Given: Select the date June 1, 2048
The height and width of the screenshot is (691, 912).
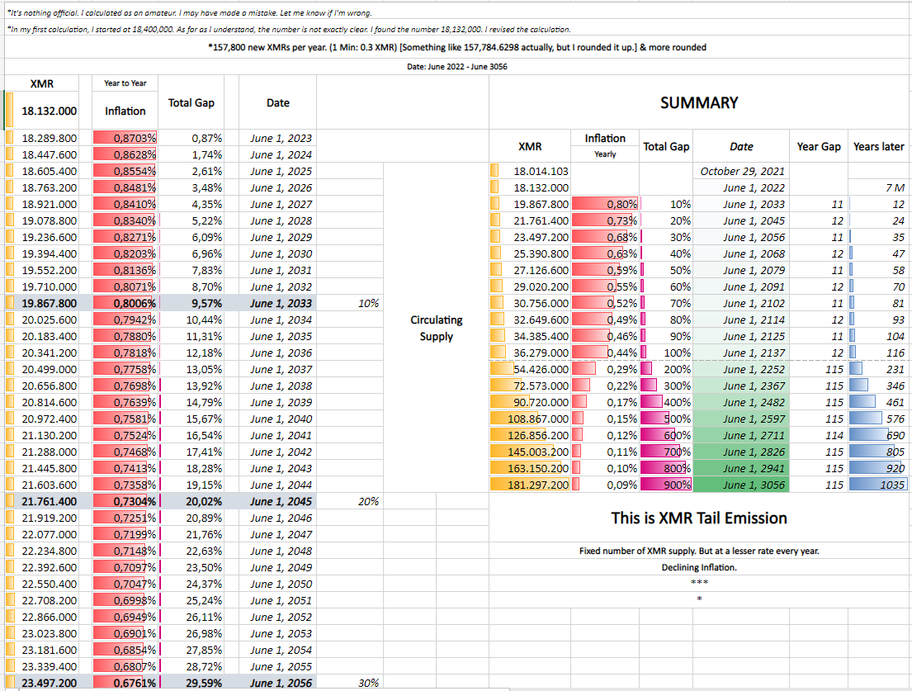Looking at the screenshot, I should click(278, 551).
